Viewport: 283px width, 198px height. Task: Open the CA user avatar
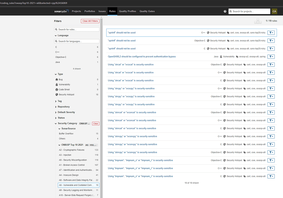point(274,11)
